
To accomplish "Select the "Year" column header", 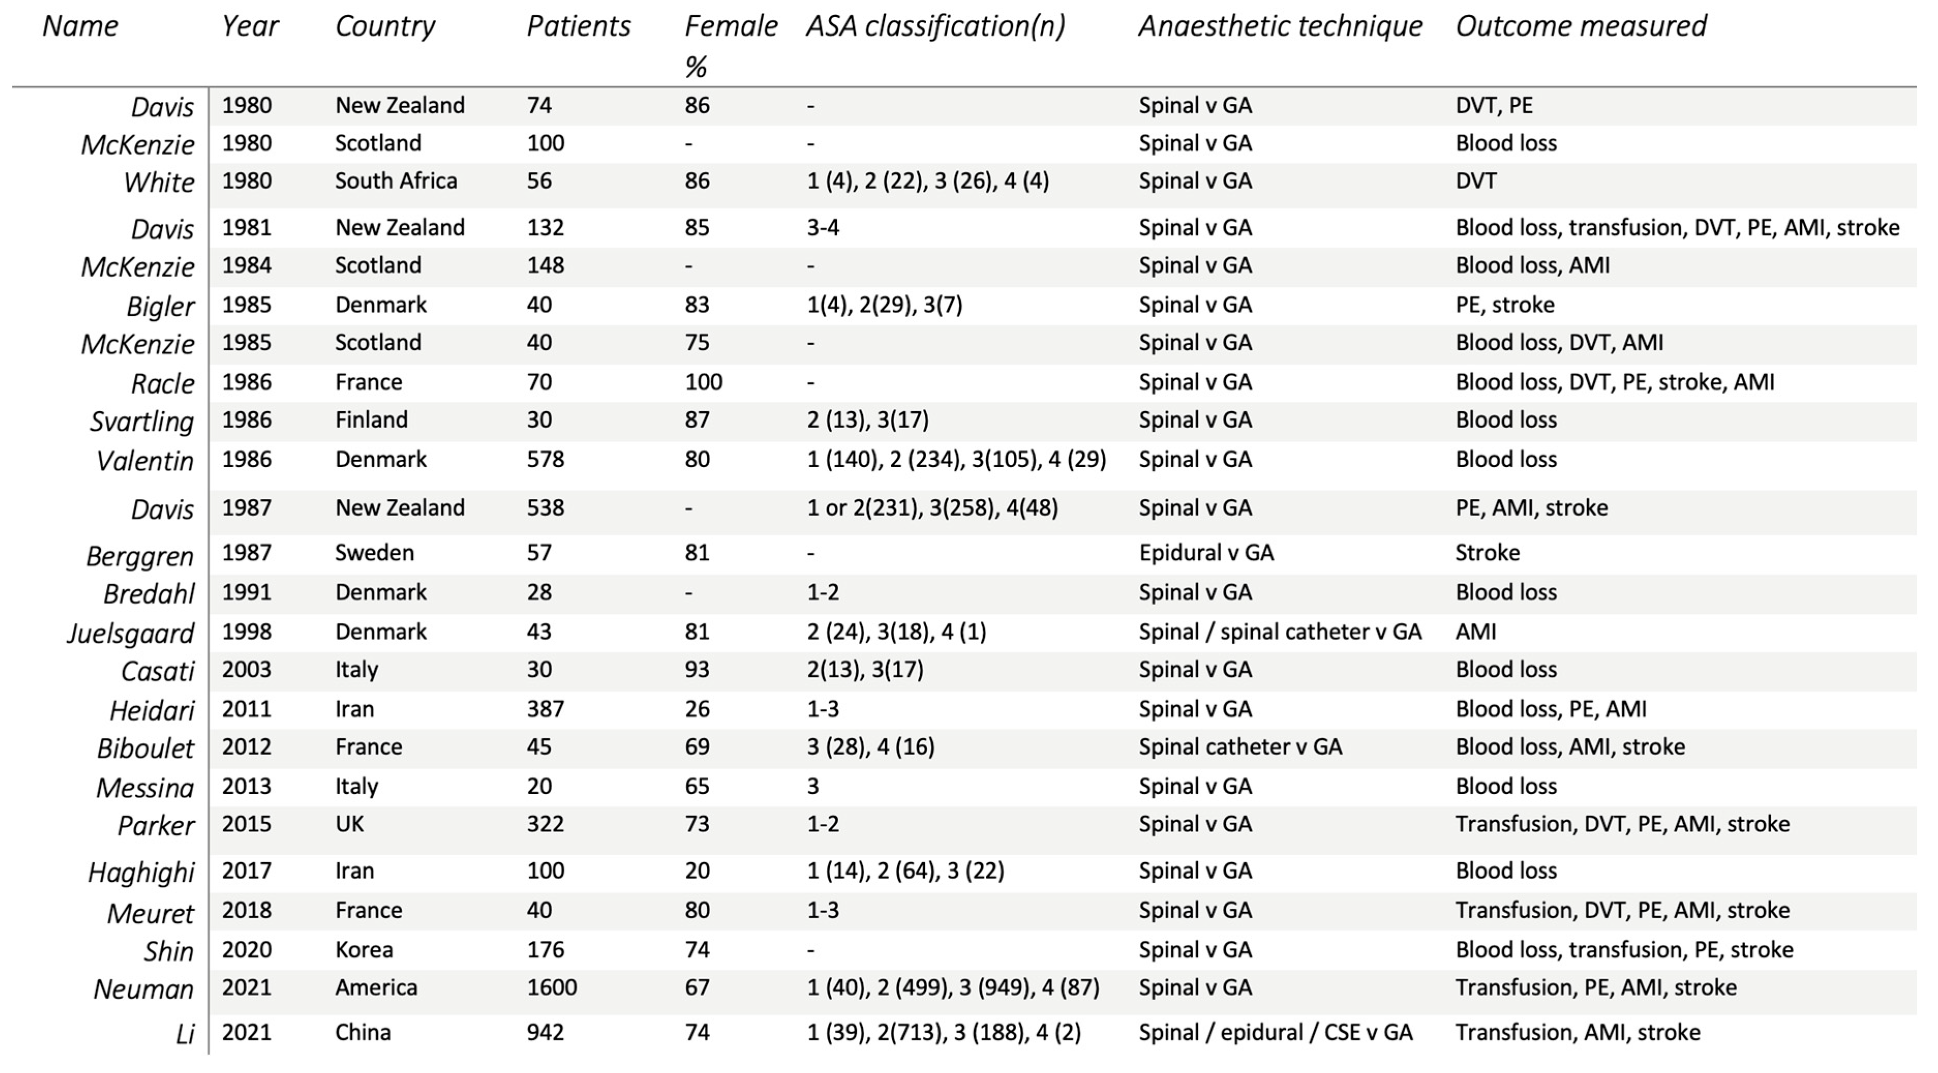I will coord(250,26).
